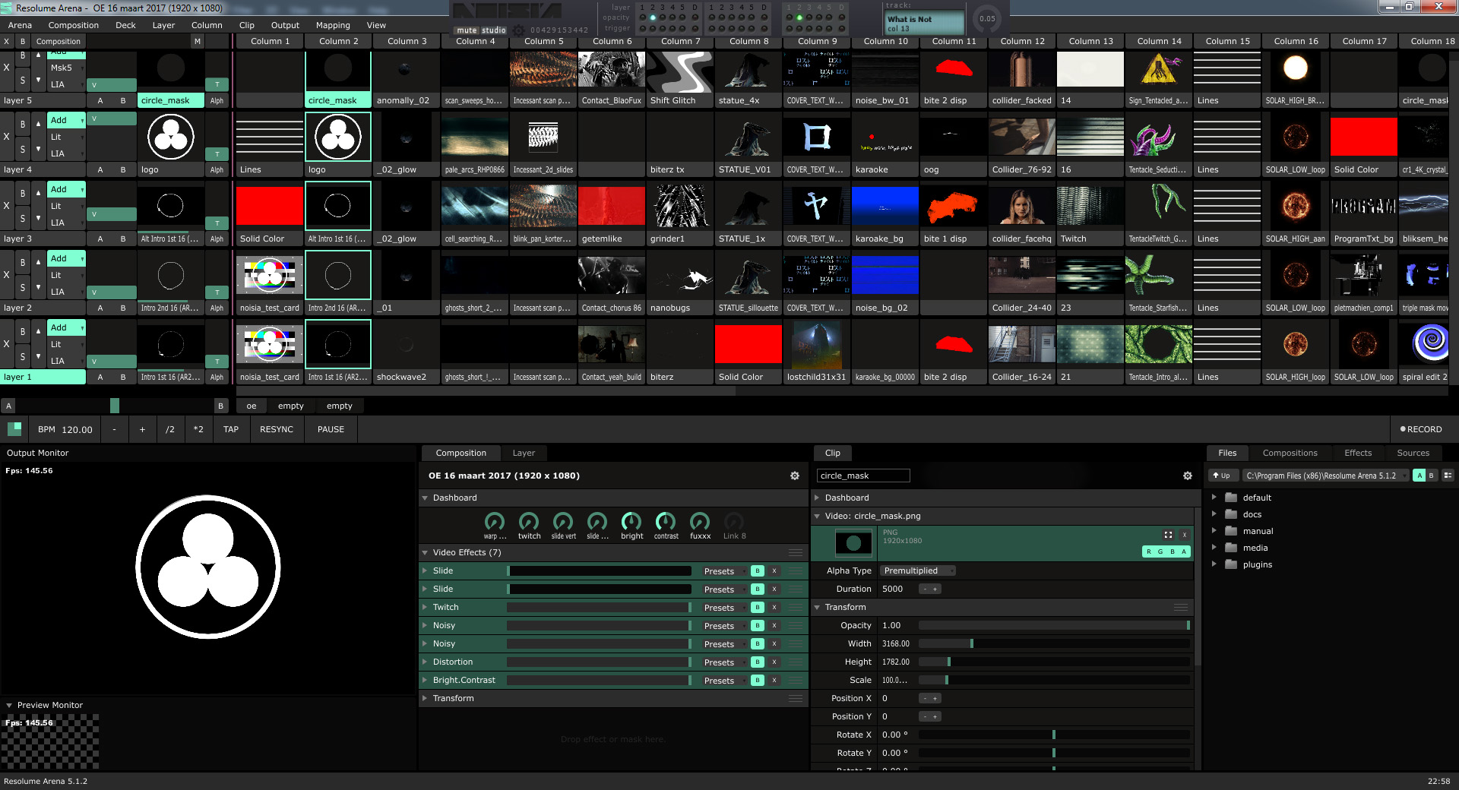This screenshot has height=790, width=1459.
Task: Toggle the B bypass button for layer 4
Action: 23,124
